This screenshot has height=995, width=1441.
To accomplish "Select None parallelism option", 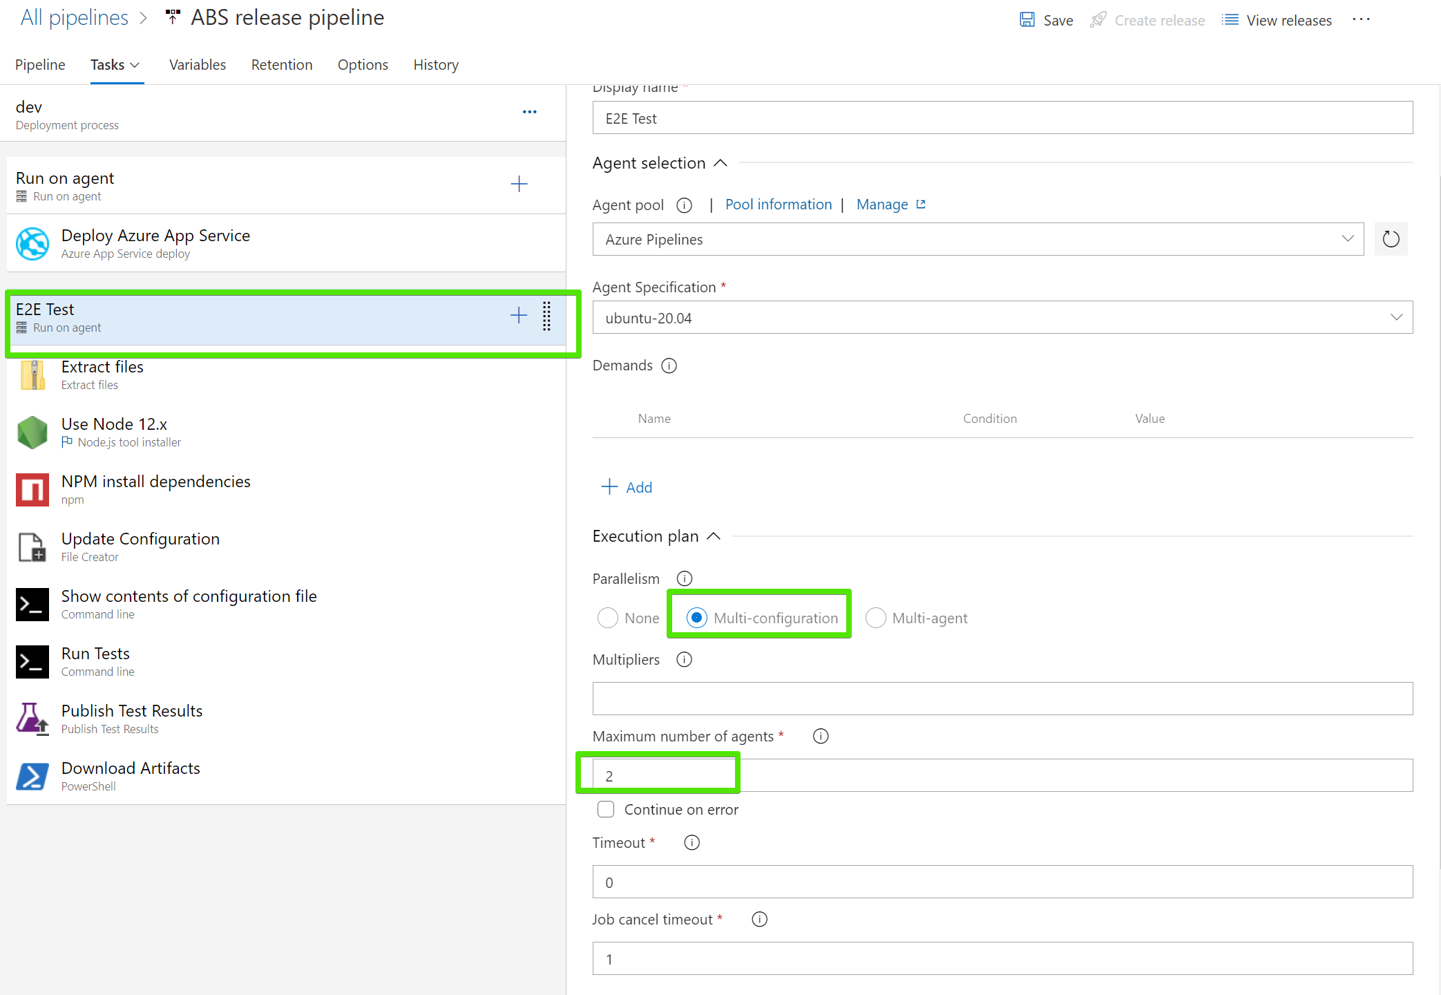I will click(608, 618).
